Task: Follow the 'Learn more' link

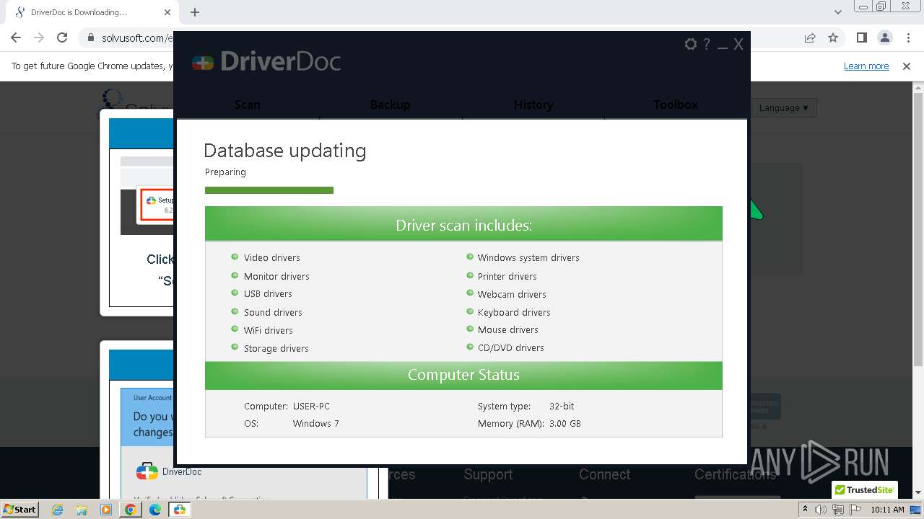Action: point(866,66)
